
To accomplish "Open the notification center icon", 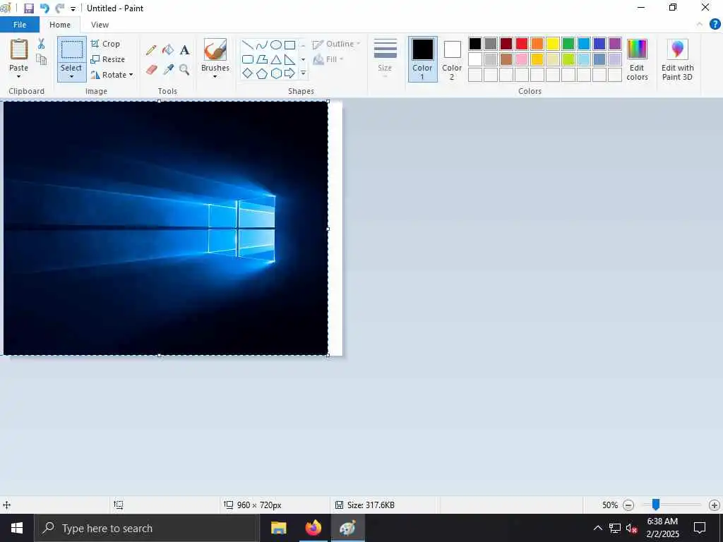I will tap(700, 528).
